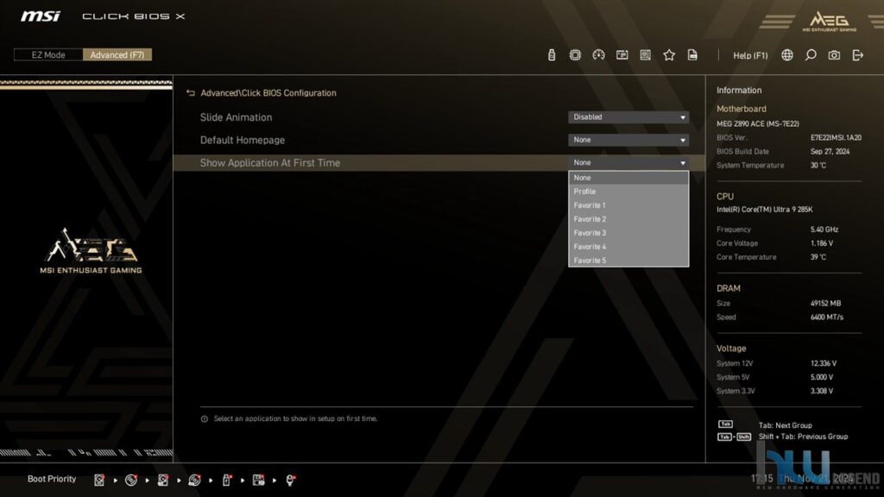Click Intel(R) Core(TM) Ultra 9 285K text
Screen dimensions: 884x497
coord(765,209)
